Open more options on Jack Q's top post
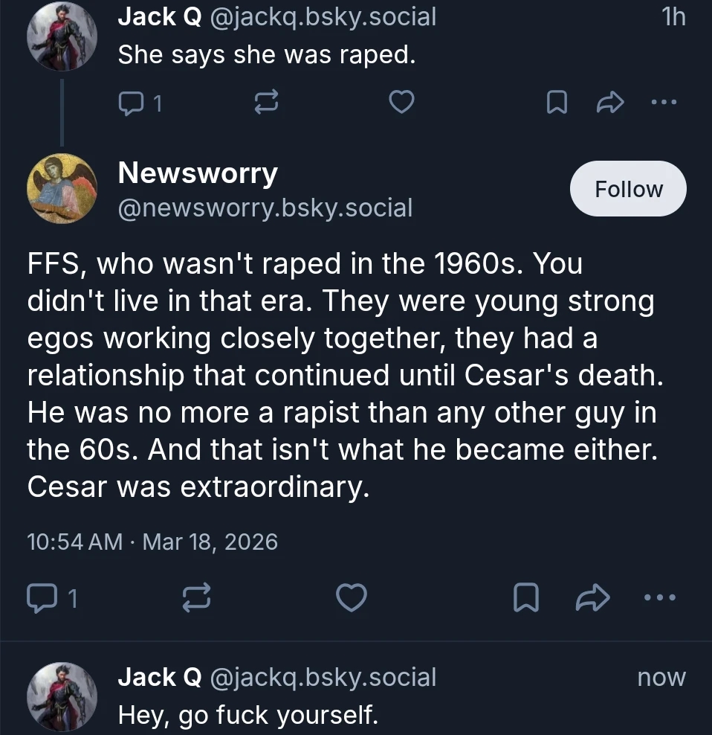This screenshot has width=712, height=735. [x=663, y=103]
